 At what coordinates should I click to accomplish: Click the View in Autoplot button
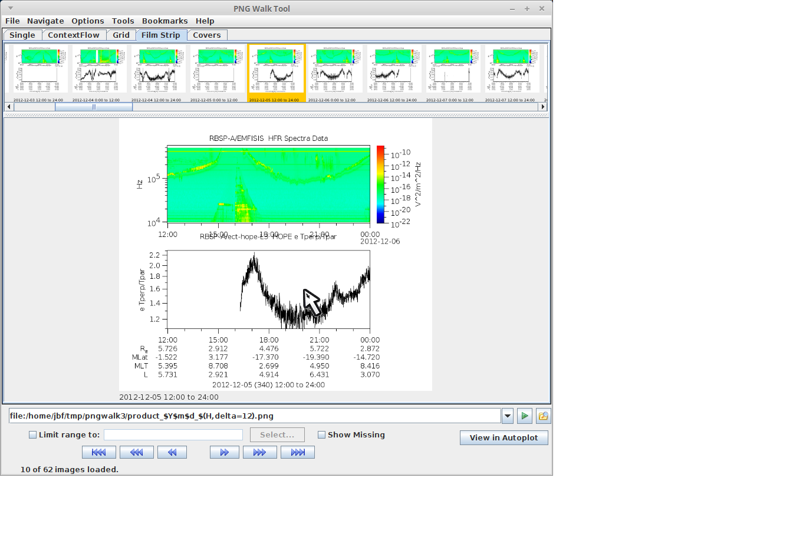(x=504, y=437)
